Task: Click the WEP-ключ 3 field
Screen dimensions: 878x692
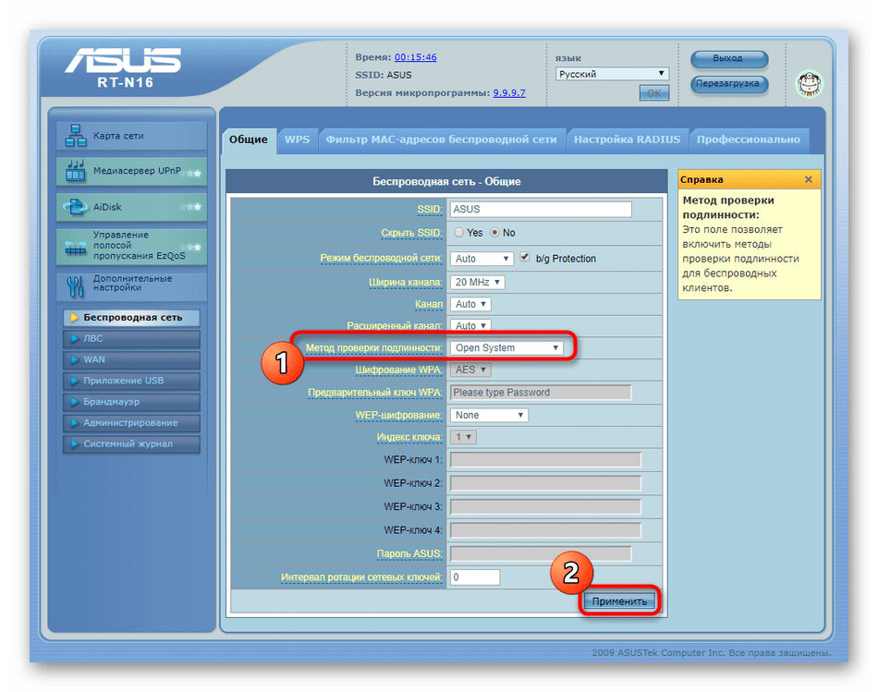Action: [x=545, y=506]
